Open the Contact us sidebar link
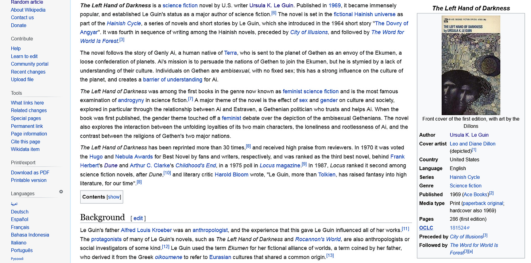The width and height of the screenshot is (531, 263). tap(22, 17)
